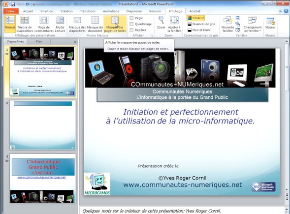Click the cascade windows icon

pos(238,24)
